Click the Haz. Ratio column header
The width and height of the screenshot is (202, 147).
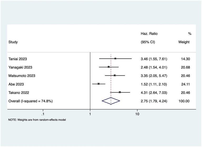[149, 34]
